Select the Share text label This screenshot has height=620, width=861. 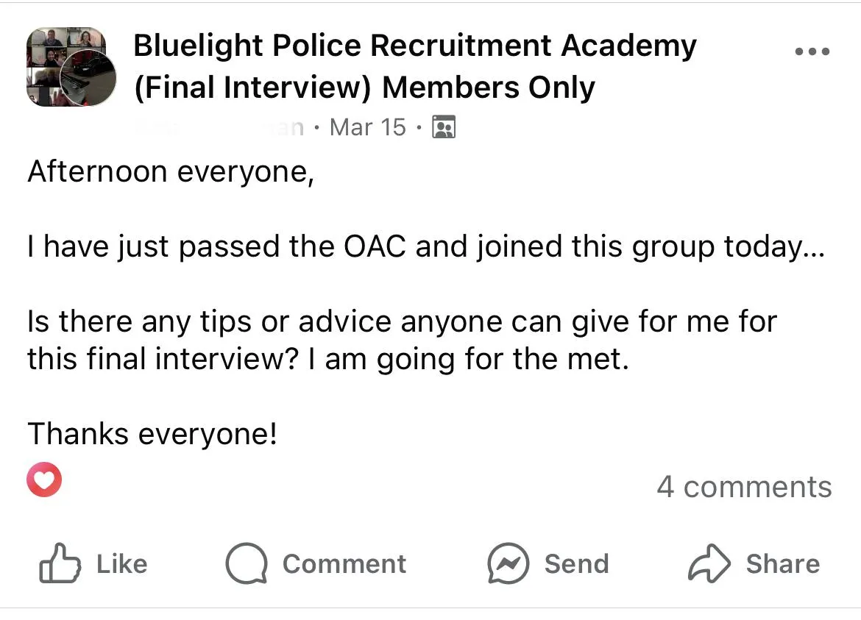783,564
